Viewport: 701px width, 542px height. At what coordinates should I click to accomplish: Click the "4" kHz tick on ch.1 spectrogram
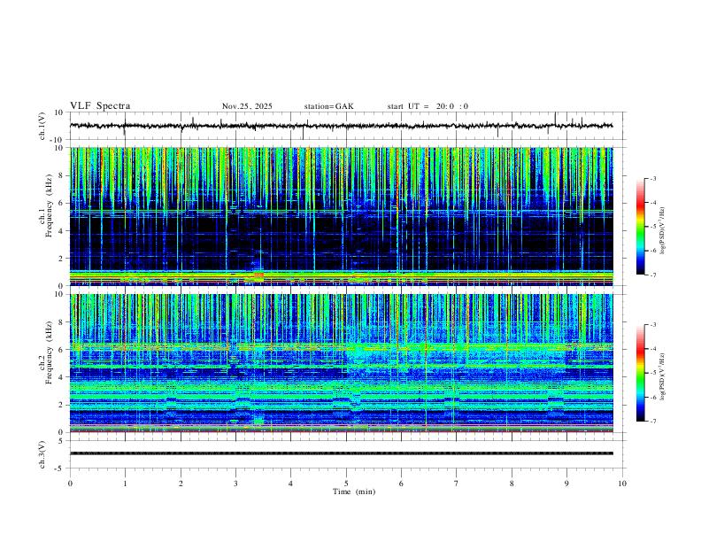click(62, 231)
